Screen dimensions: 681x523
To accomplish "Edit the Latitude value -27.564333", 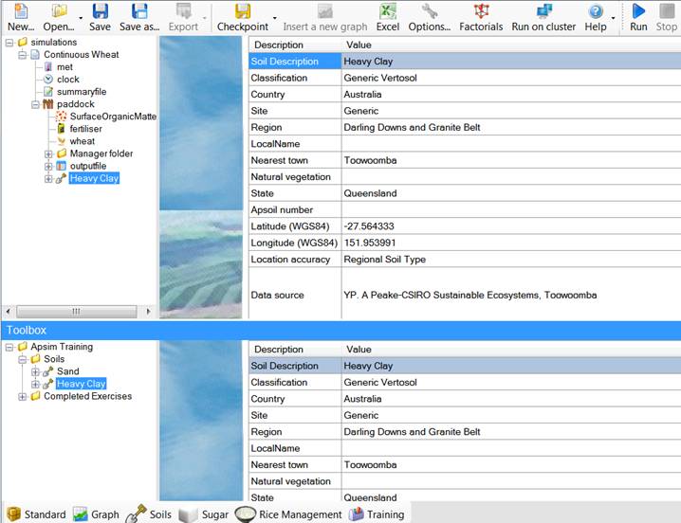I will 511,226.
